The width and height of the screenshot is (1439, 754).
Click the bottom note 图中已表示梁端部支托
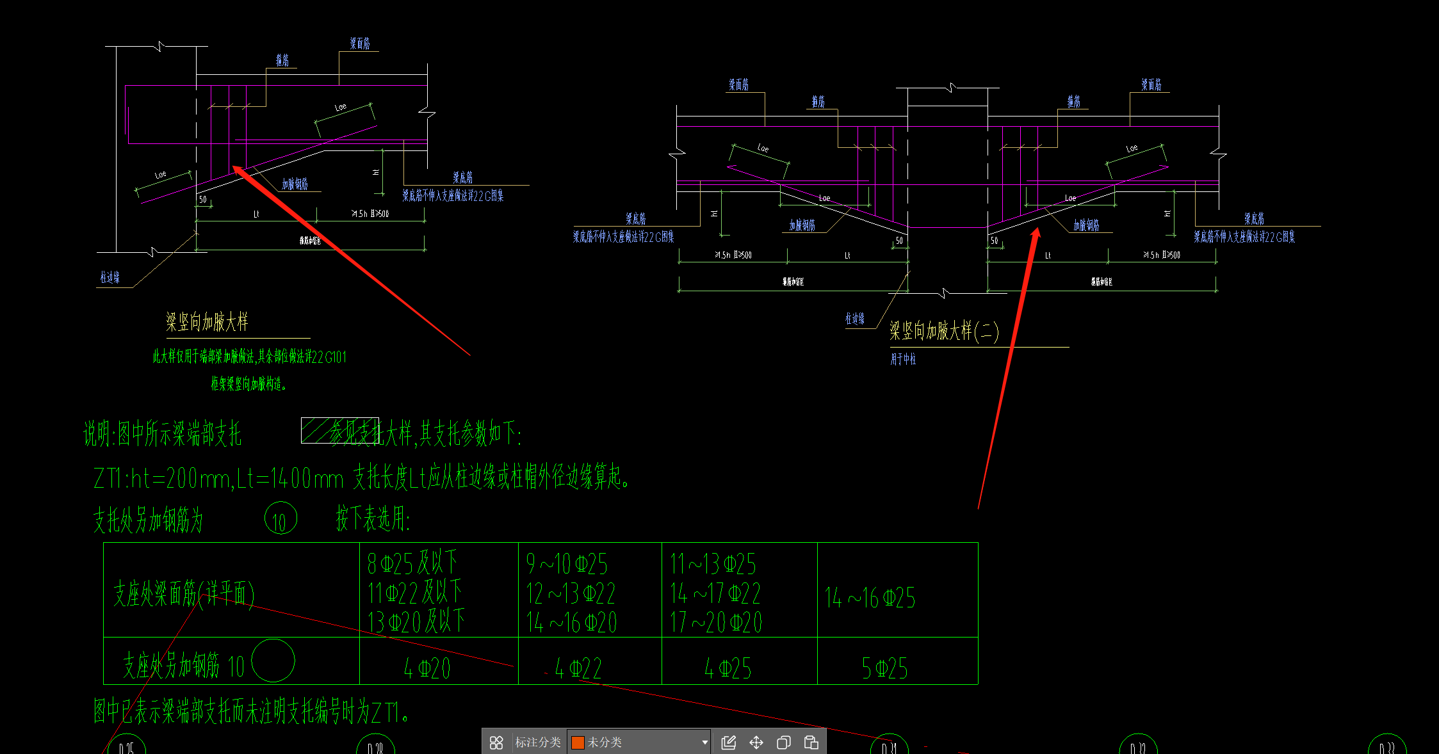(252, 711)
